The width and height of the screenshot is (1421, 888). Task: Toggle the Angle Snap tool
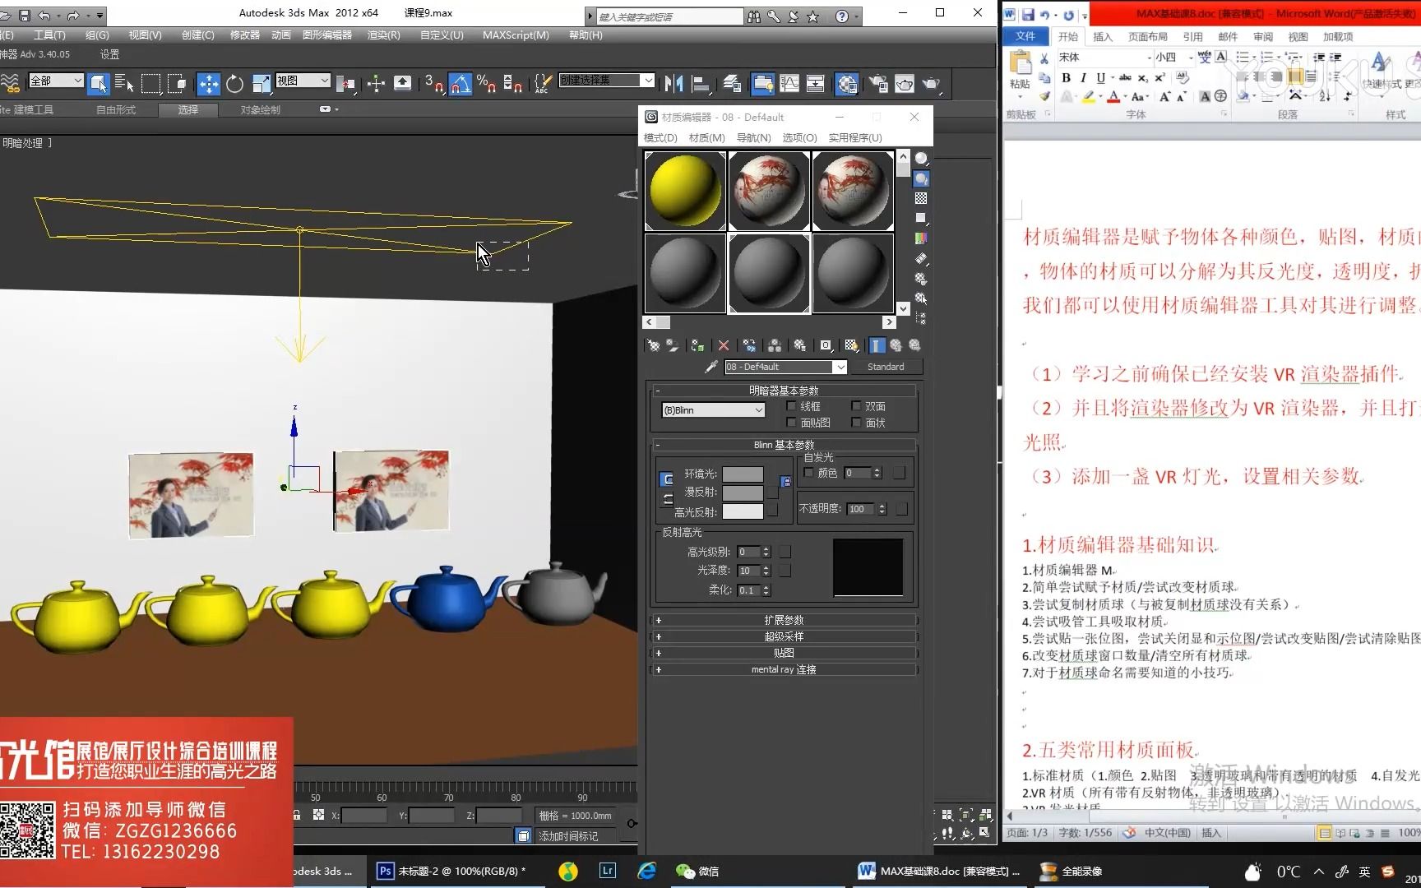coord(461,84)
